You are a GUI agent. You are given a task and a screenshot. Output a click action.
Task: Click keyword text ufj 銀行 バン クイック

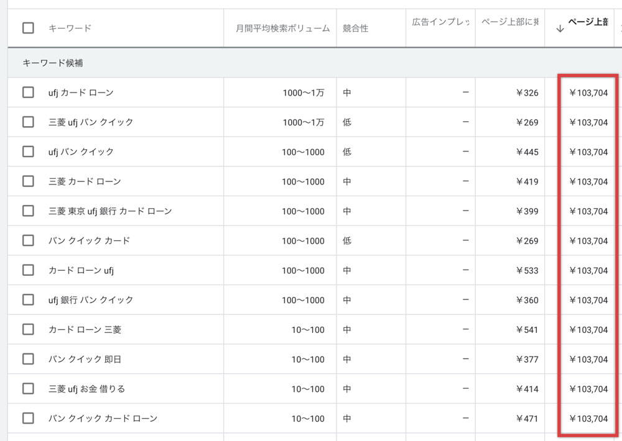click(91, 300)
